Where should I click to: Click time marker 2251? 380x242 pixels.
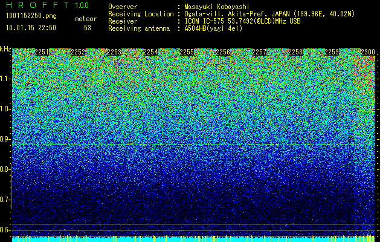(x=42, y=52)
